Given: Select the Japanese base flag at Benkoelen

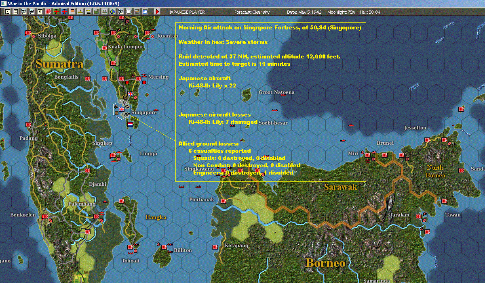Looking at the screenshot, I should [45, 216].
